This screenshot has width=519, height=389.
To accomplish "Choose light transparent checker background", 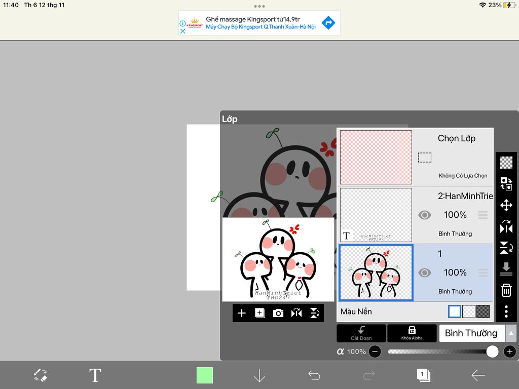I will click(469, 312).
